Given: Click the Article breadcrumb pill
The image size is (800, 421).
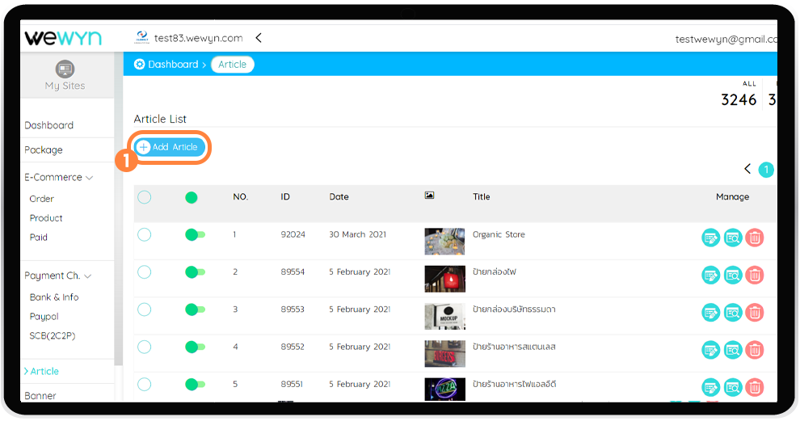Looking at the screenshot, I should (232, 65).
